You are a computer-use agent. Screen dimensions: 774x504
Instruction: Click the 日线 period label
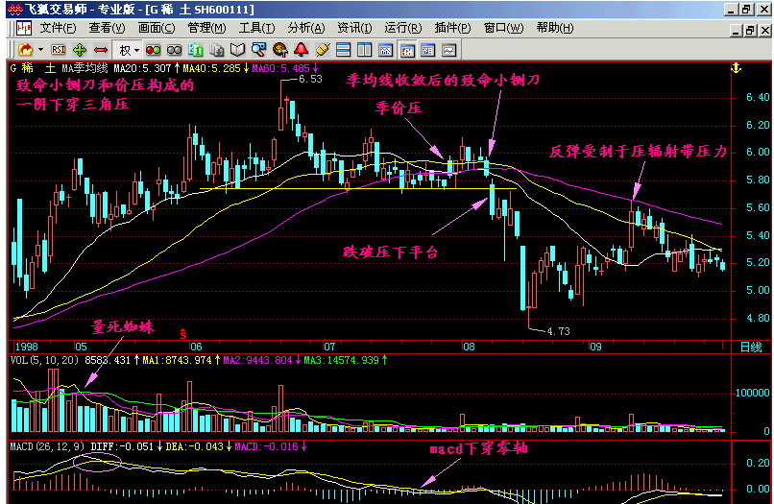(751, 347)
